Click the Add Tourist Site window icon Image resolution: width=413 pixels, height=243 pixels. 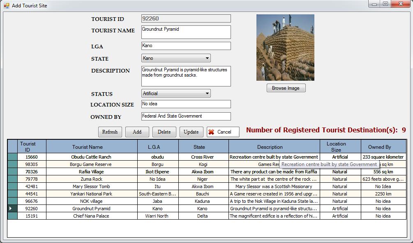click(6, 6)
